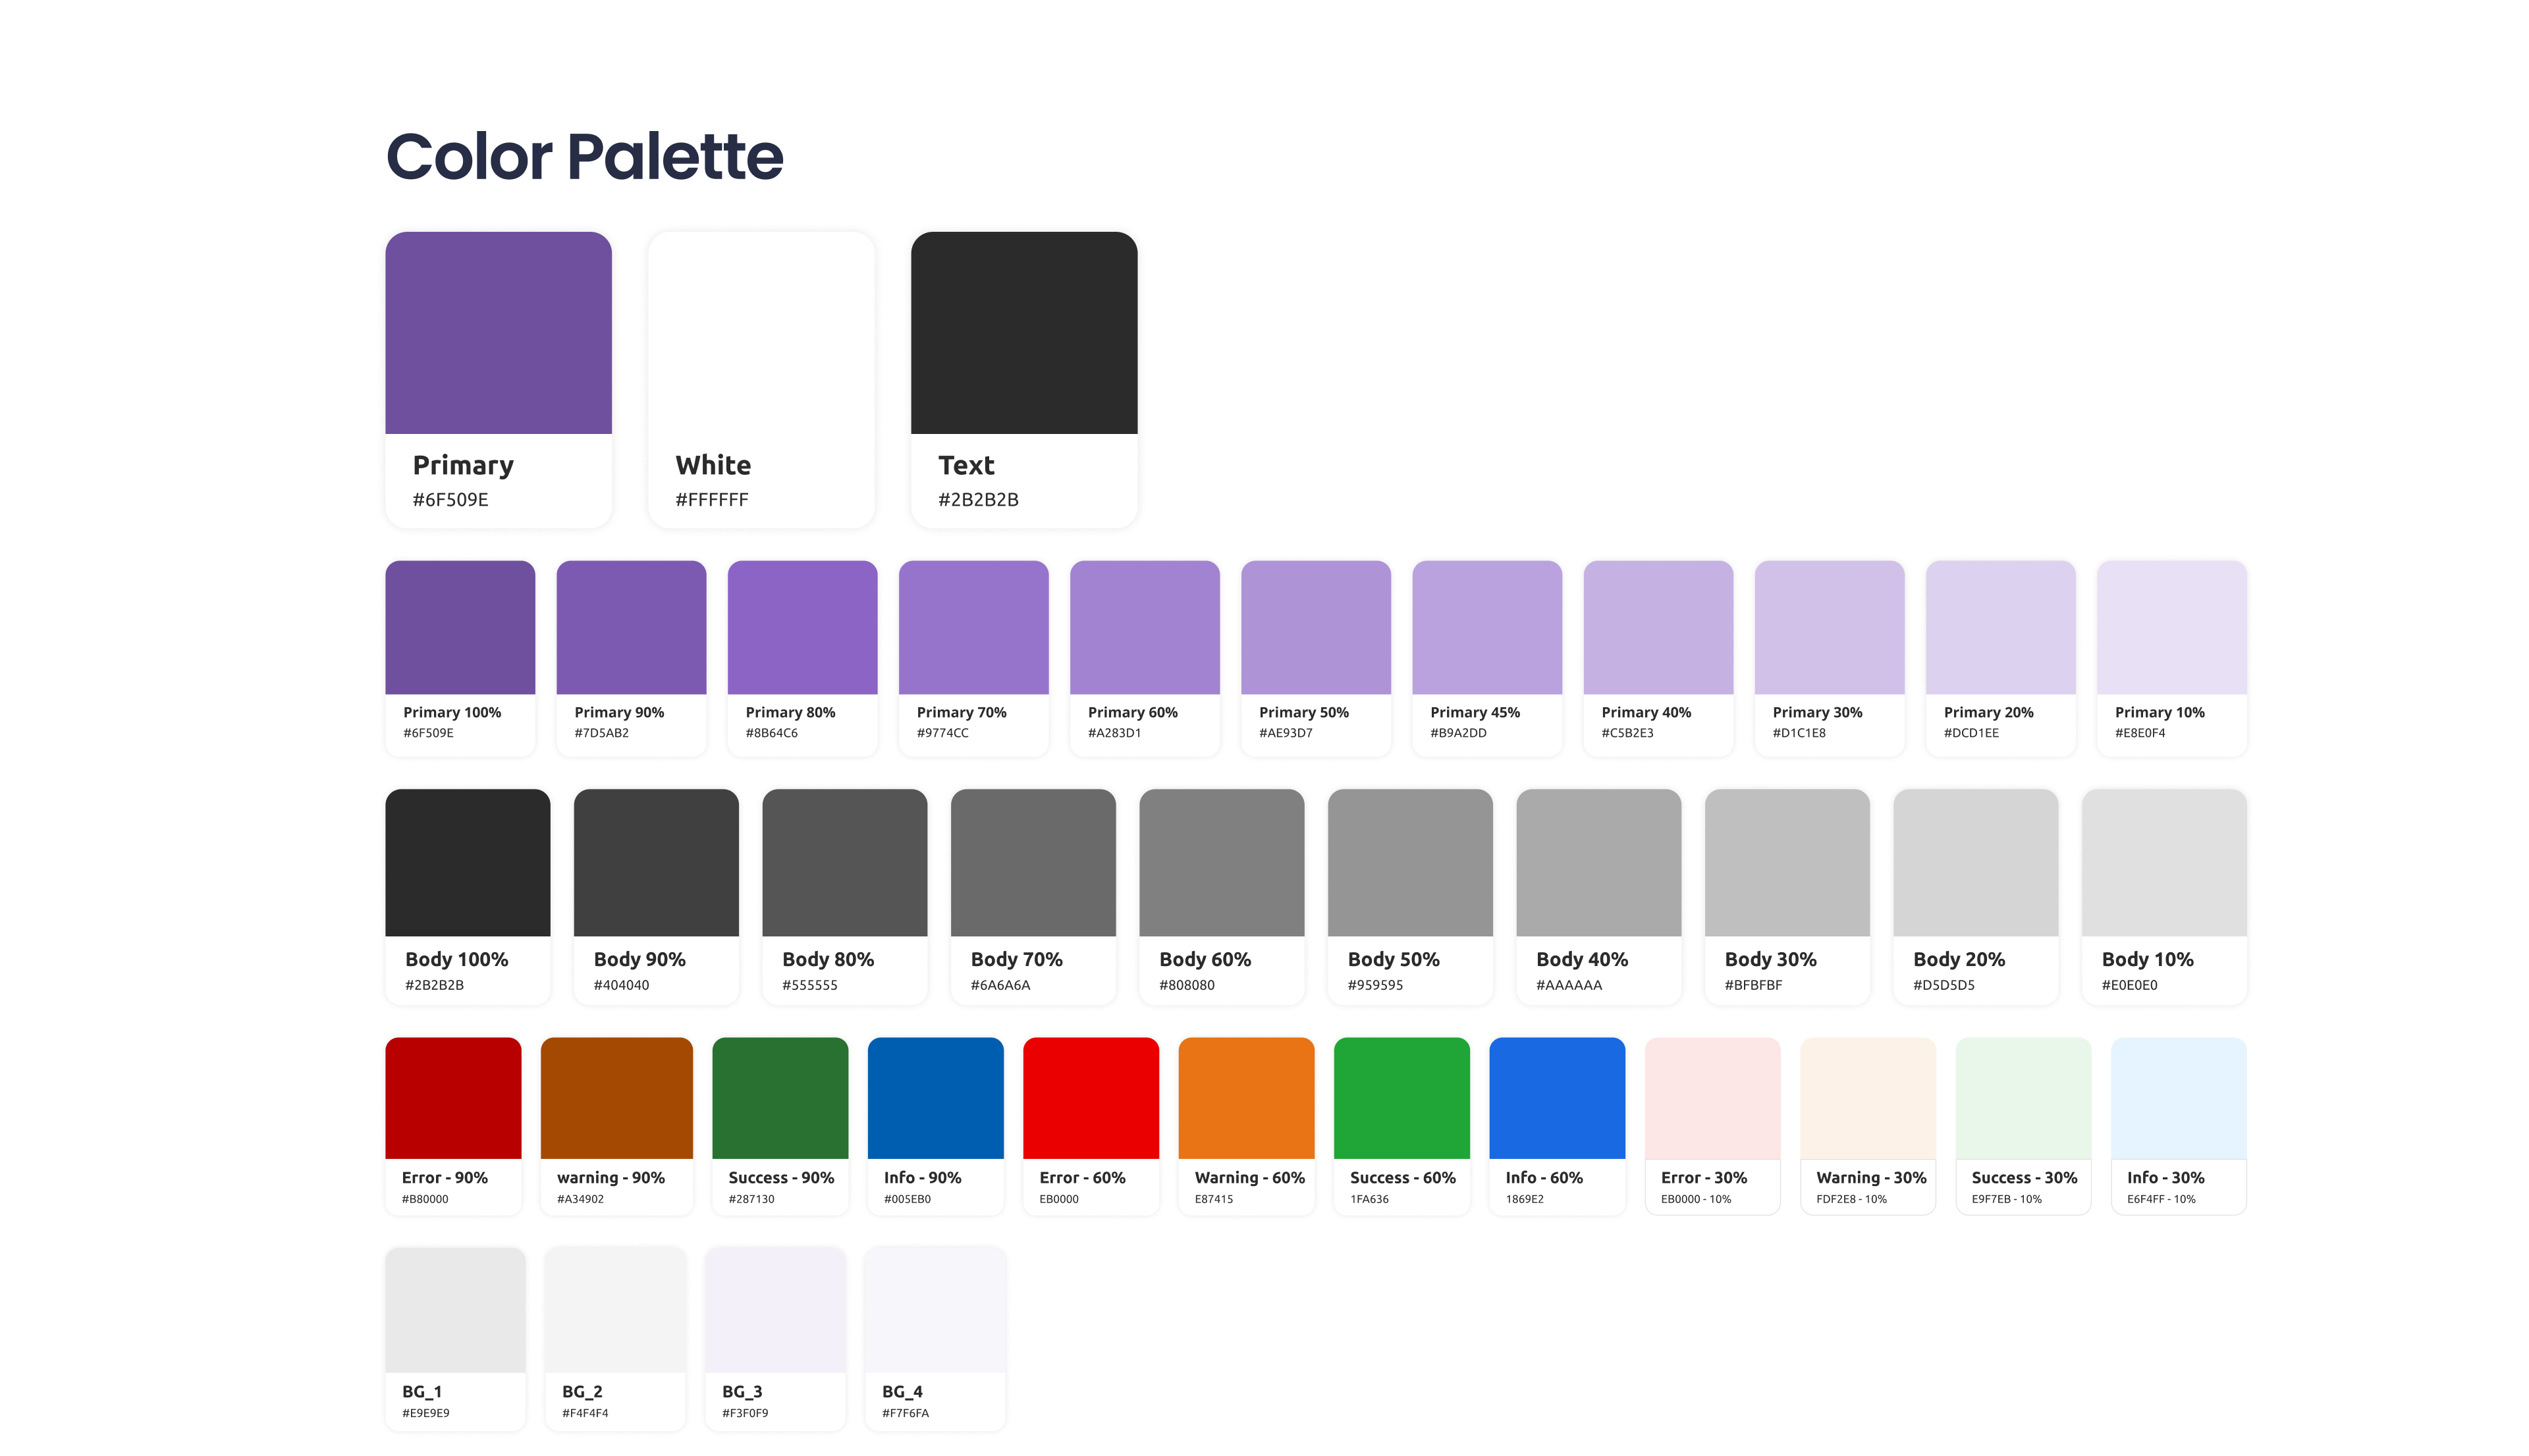Select the Primary 50% swatch
This screenshot has width=2529, height=1456.
(1315, 627)
